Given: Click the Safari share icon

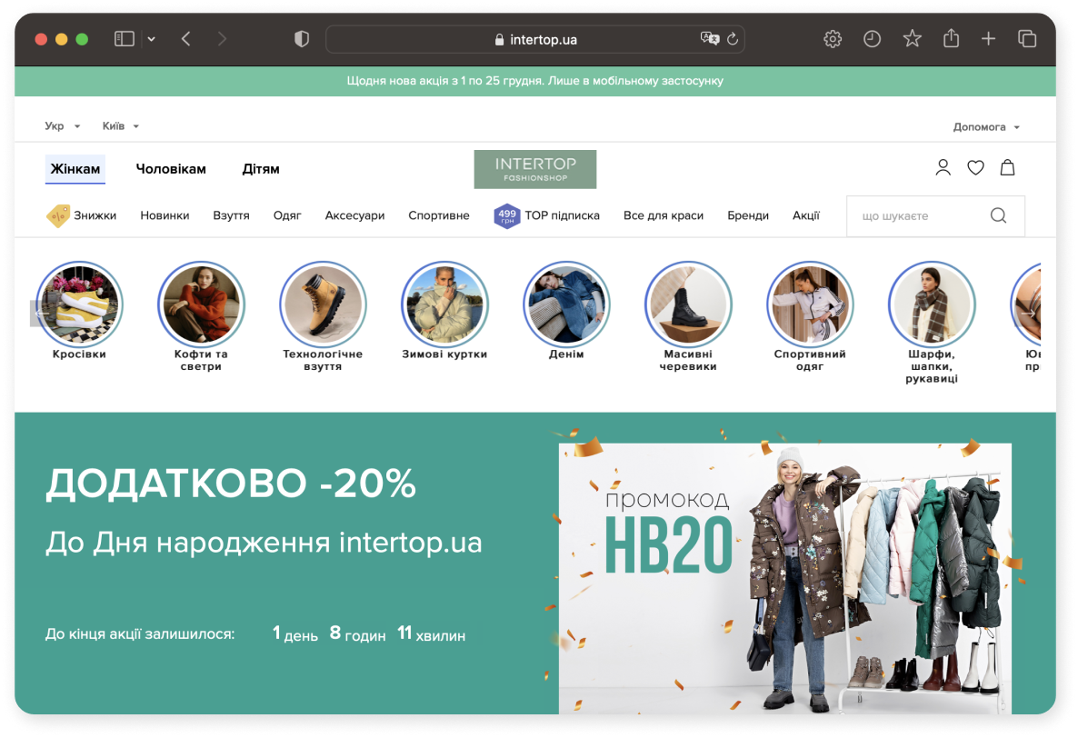Looking at the screenshot, I should click(951, 38).
